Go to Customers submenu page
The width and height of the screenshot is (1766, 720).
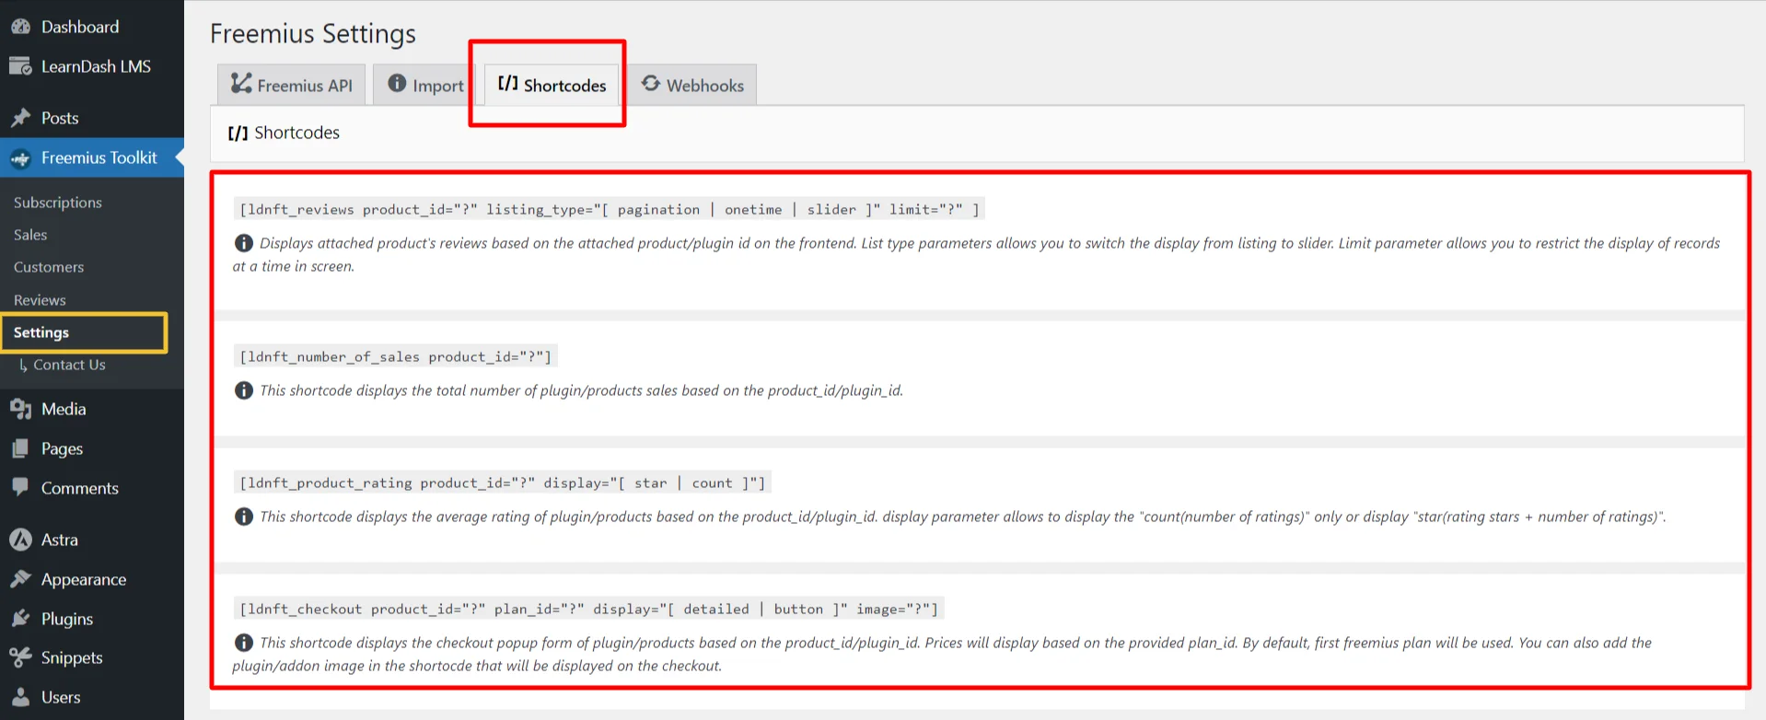pyautogui.click(x=49, y=267)
